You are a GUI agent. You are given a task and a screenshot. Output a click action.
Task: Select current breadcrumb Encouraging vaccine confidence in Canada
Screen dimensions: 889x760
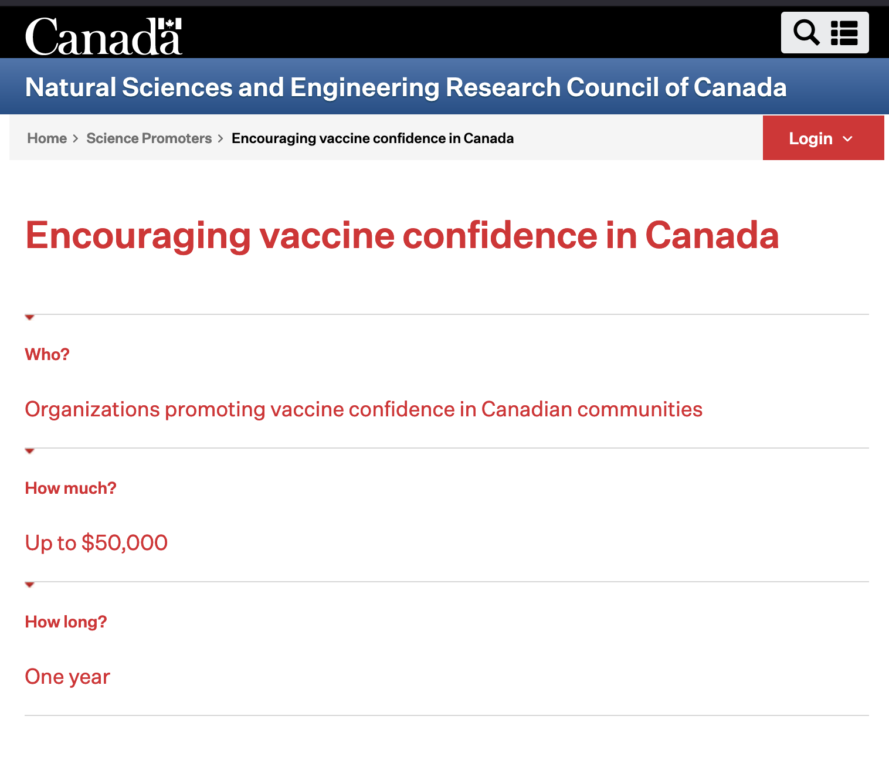[x=372, y=138]
